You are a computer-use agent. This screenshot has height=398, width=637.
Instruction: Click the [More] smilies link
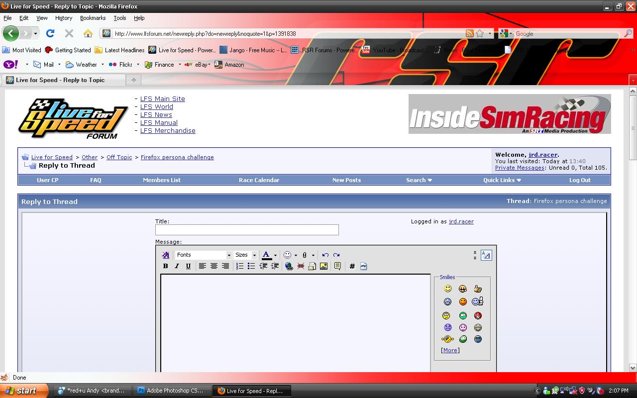pyautogui.click(x=450, y=350)
